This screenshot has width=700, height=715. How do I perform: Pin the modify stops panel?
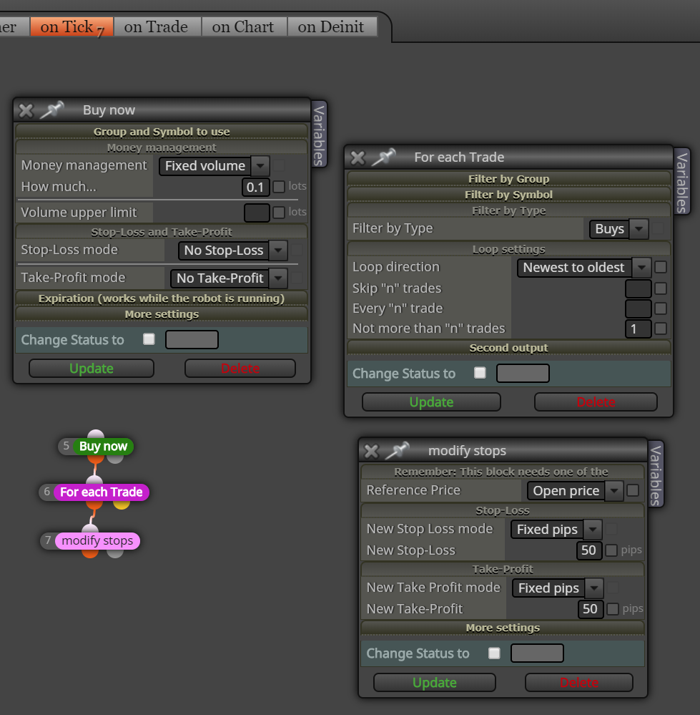pos(397,451)
